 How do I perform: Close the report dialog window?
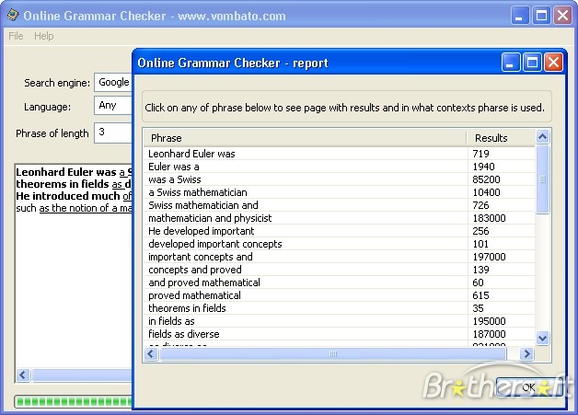click(x=553, y=63)
